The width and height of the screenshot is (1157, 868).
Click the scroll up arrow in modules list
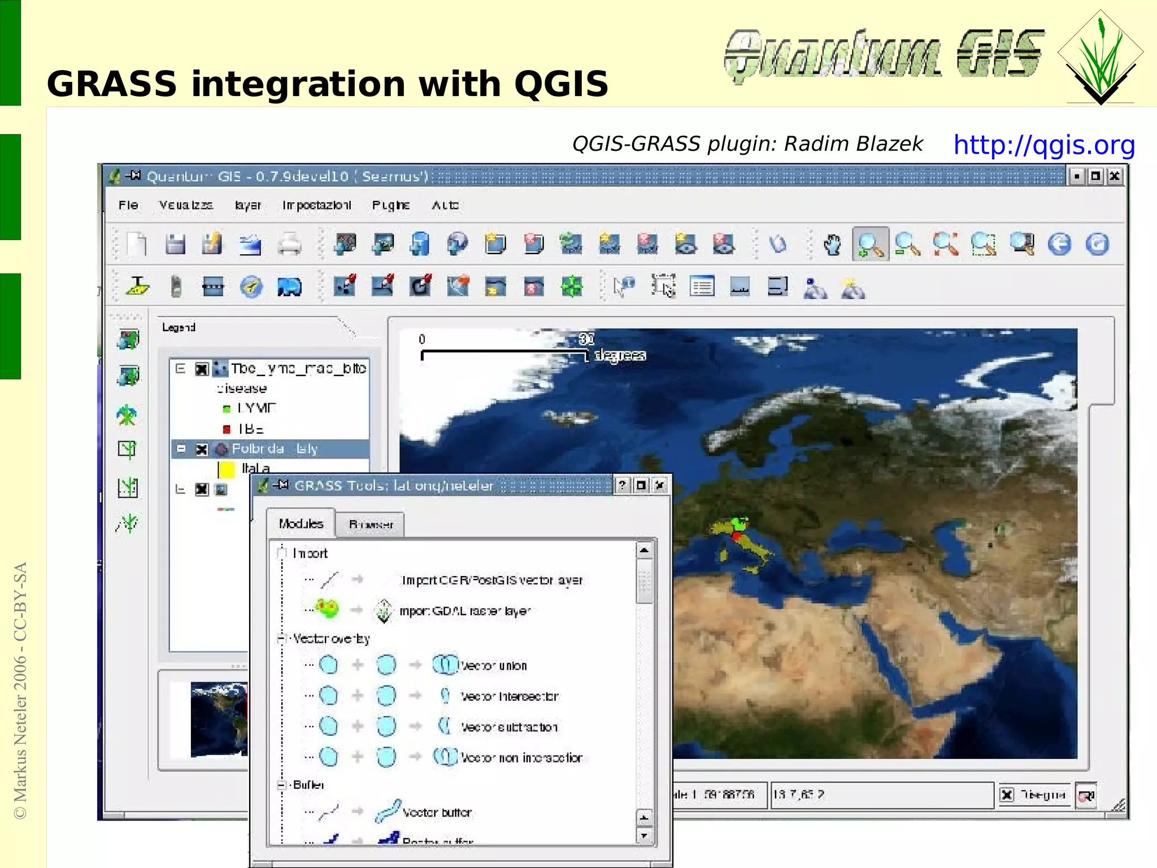[x=645, y=549]
